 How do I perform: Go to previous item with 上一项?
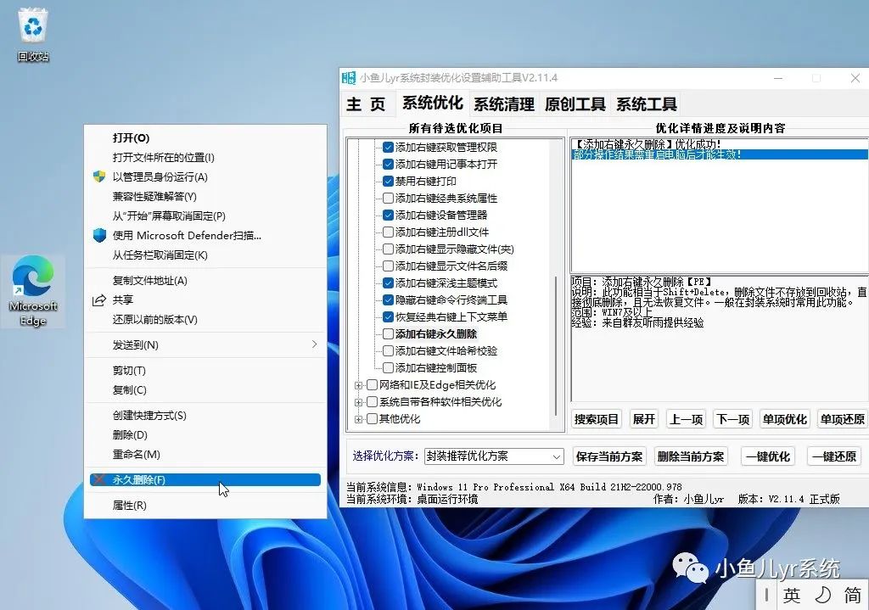[x=686, y=419]
